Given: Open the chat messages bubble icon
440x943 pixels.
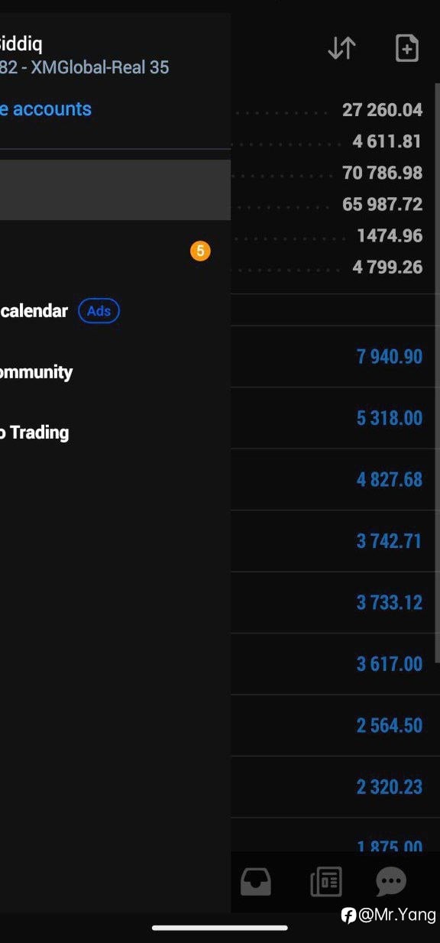Looking at the screenshot, I should click(x=391, y=882).
